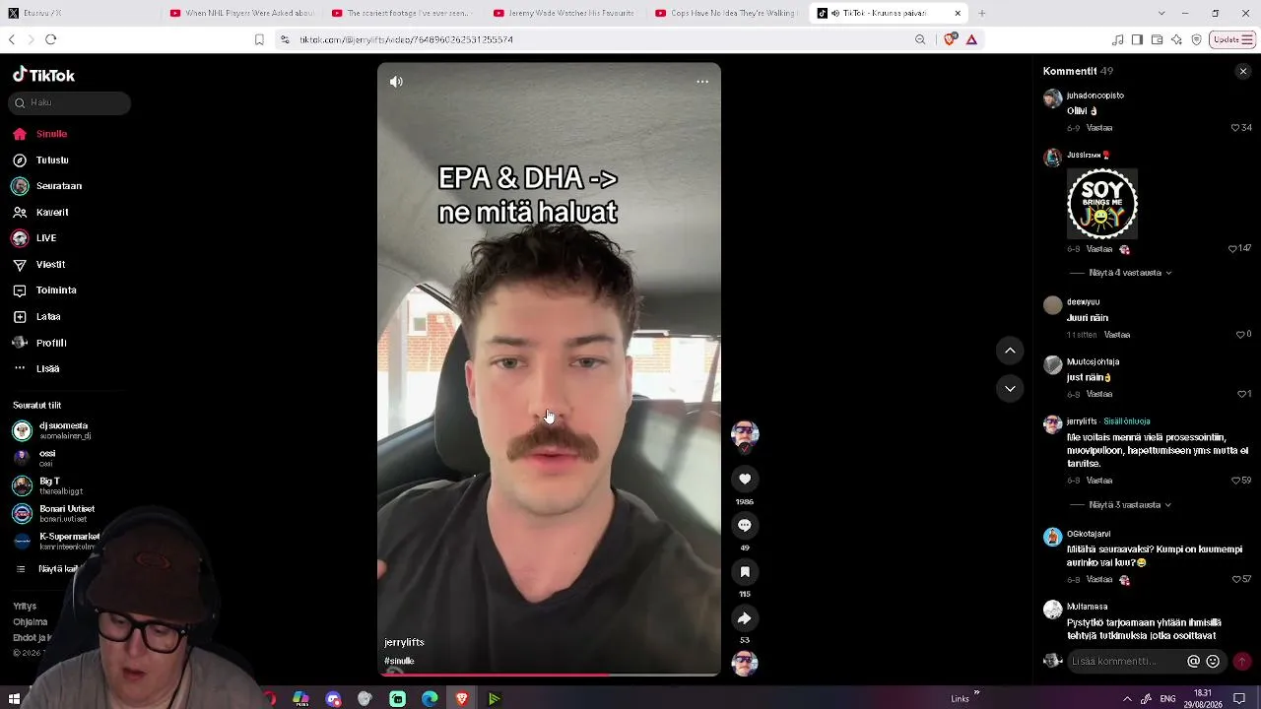The image size is (1261, 709).
Task: Go to the next video with down arrow
Action: (1010, 388)
